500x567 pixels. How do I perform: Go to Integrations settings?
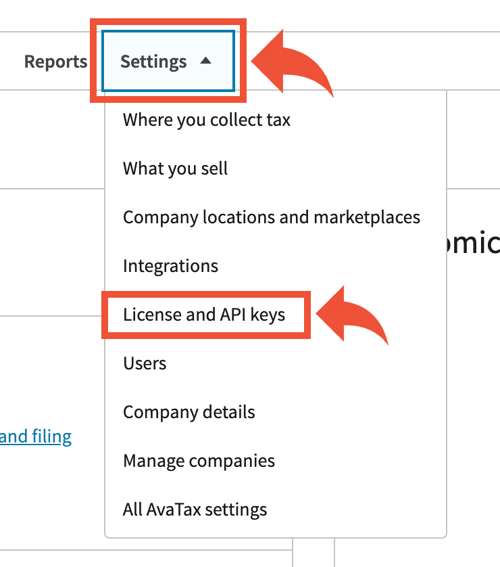click(170, 266)
